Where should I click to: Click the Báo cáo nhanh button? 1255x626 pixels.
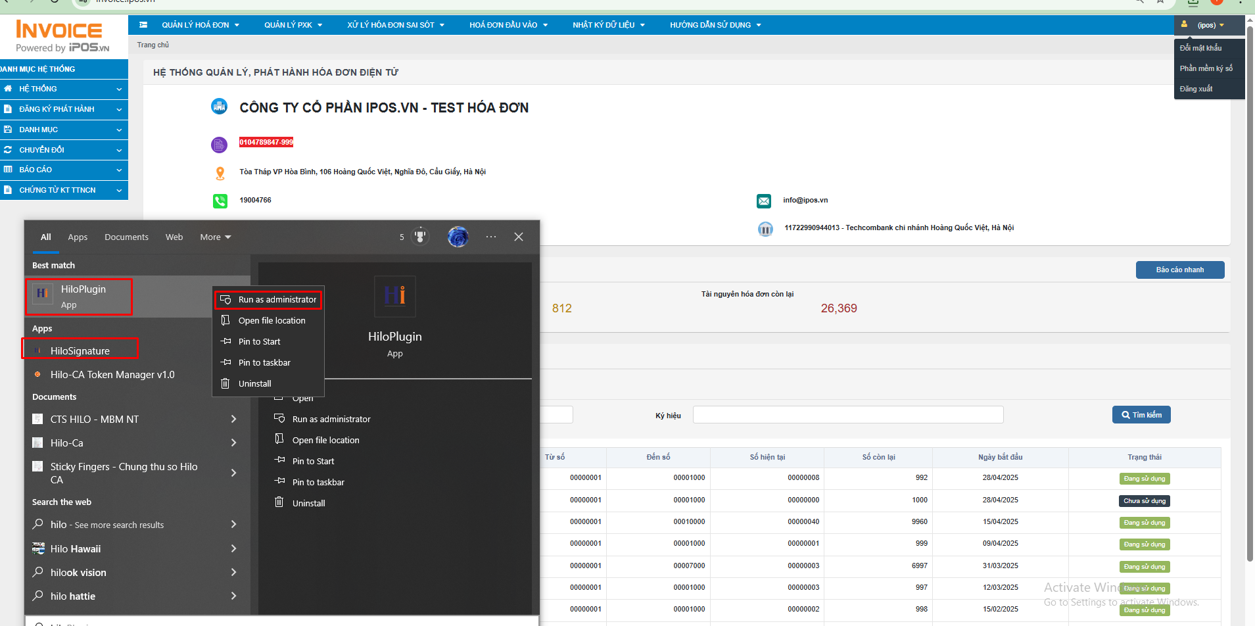1179,270
